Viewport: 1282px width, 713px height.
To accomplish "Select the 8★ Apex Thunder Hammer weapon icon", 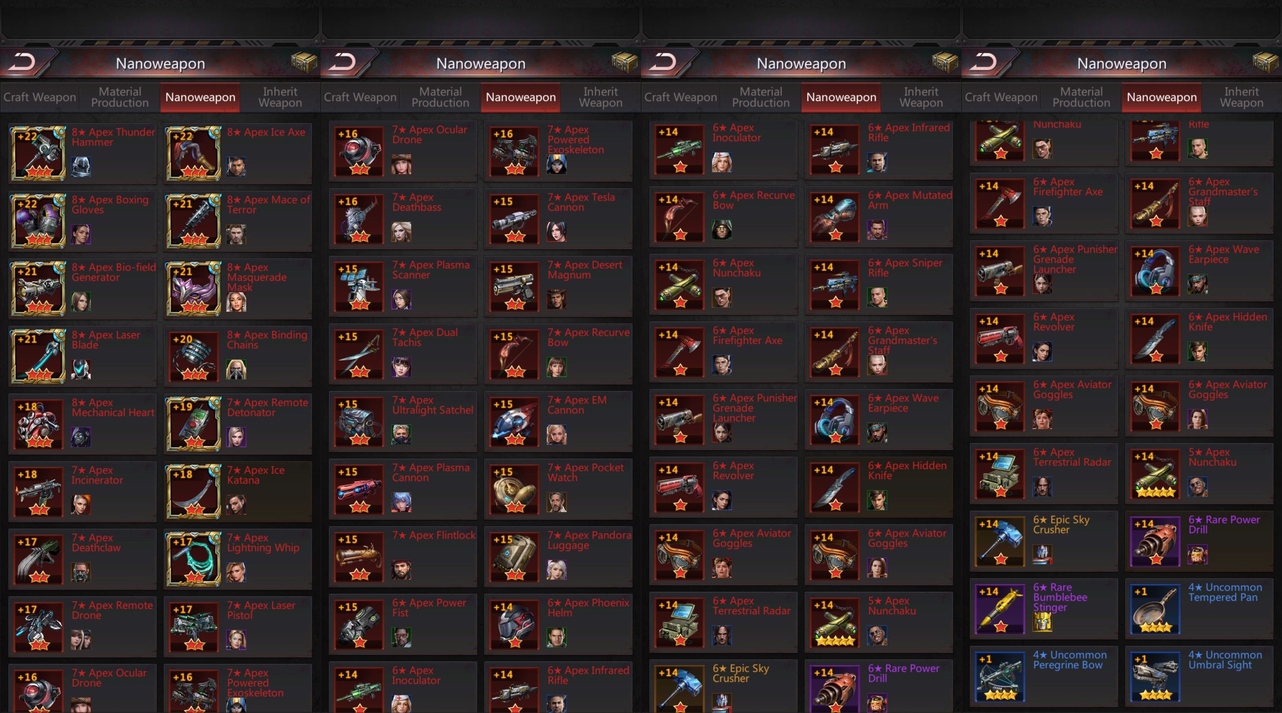I will pyautogui.click(x=39, y=153).
